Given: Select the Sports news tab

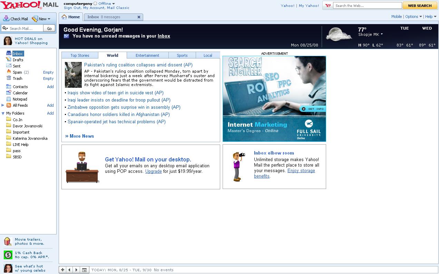Looking at the screenshot, I should click(182, 55).
